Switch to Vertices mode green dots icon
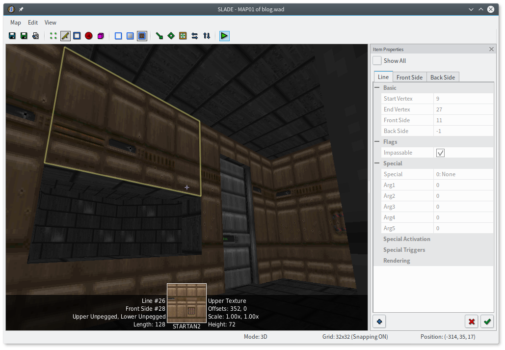This screenshot has height=350, width=505. [x=53, y=36]
